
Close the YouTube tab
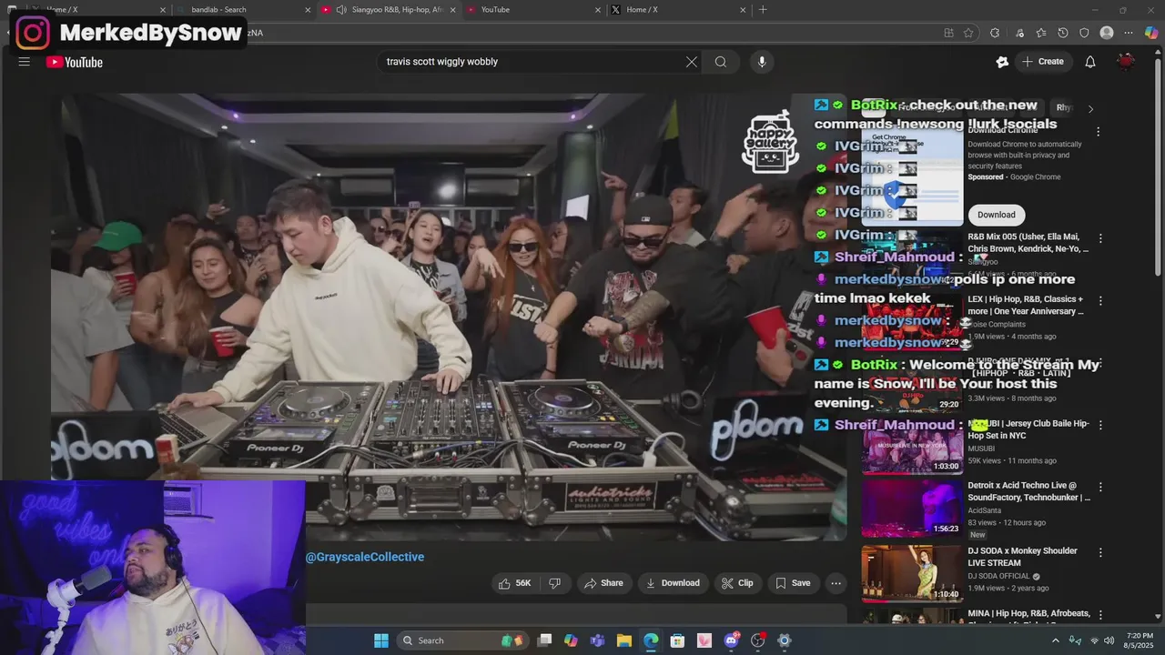pyautogui.click(x=598, y=10)
